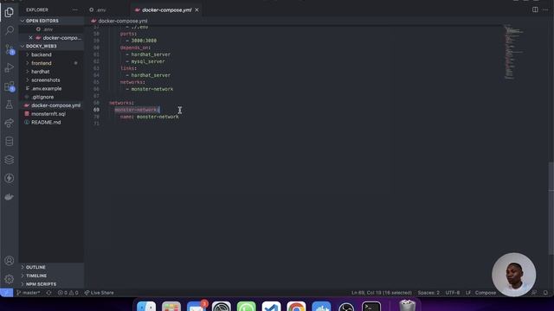Open OBS from the Dock
This screenshot has width=554, height=311.
tap(346, 306)
